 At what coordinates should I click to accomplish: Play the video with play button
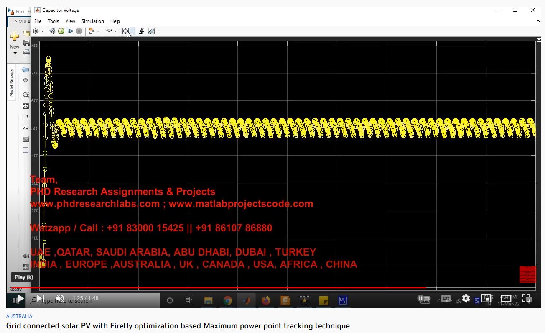20,298
